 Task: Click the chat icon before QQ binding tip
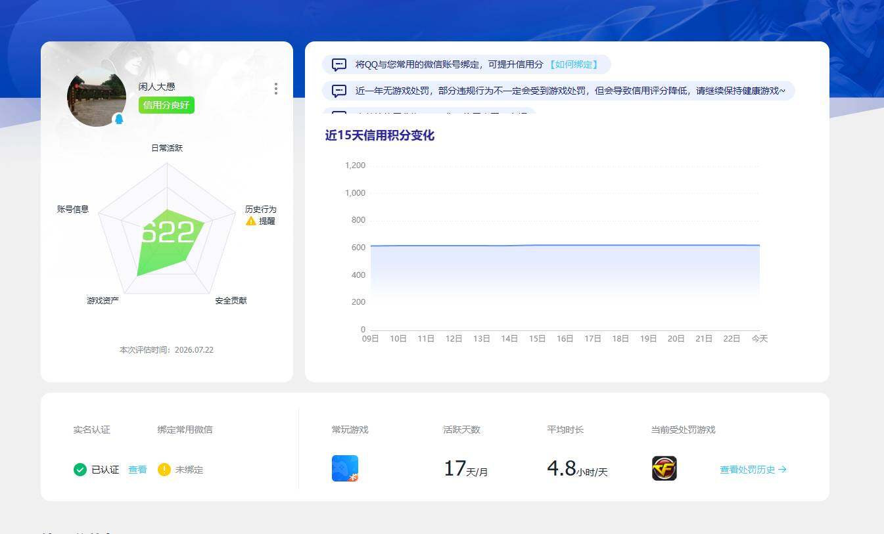[x=339, y=64]
